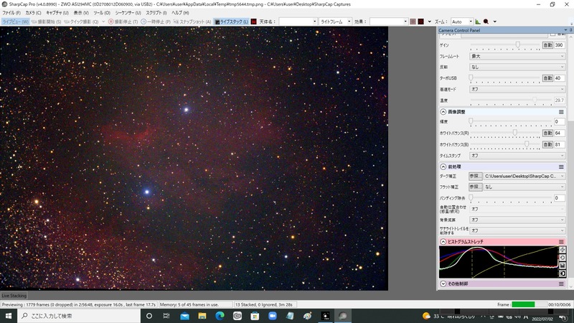This screenshot has width=574, height=323.
Task: Open the 背景減算 dropdown
Action: click(517, 220)
